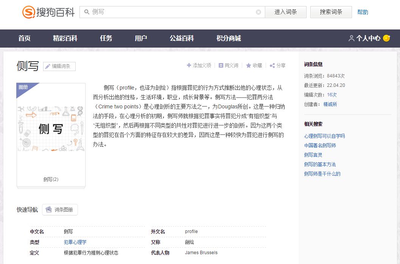Click the 进入词条 button
400x264 pixels.
pyautogui.click(x=286, y=12)
